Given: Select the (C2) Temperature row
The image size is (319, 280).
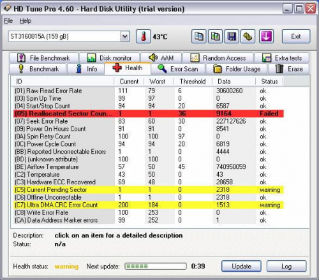Looking at the screenshot, I should [x=148, y=175].
